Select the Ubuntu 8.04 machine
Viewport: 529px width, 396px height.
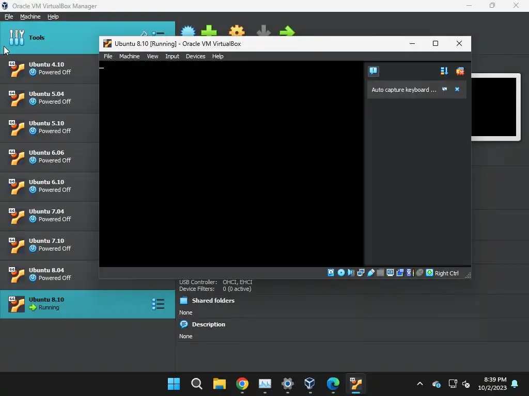(x=50, y=274)
